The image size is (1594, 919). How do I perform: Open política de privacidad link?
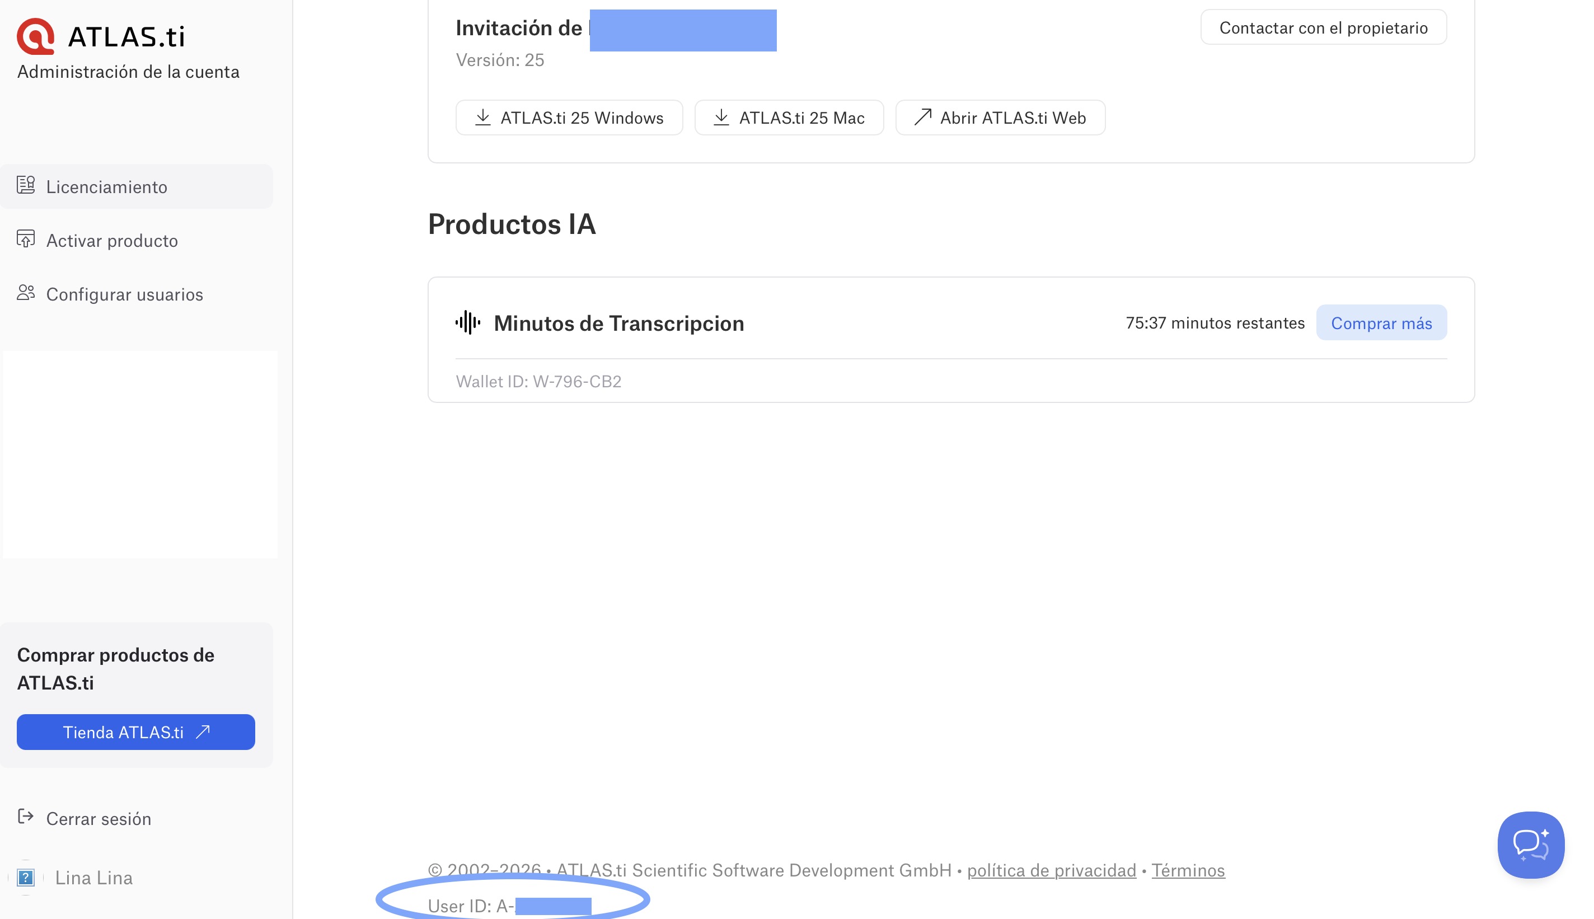click(1051, 870)
